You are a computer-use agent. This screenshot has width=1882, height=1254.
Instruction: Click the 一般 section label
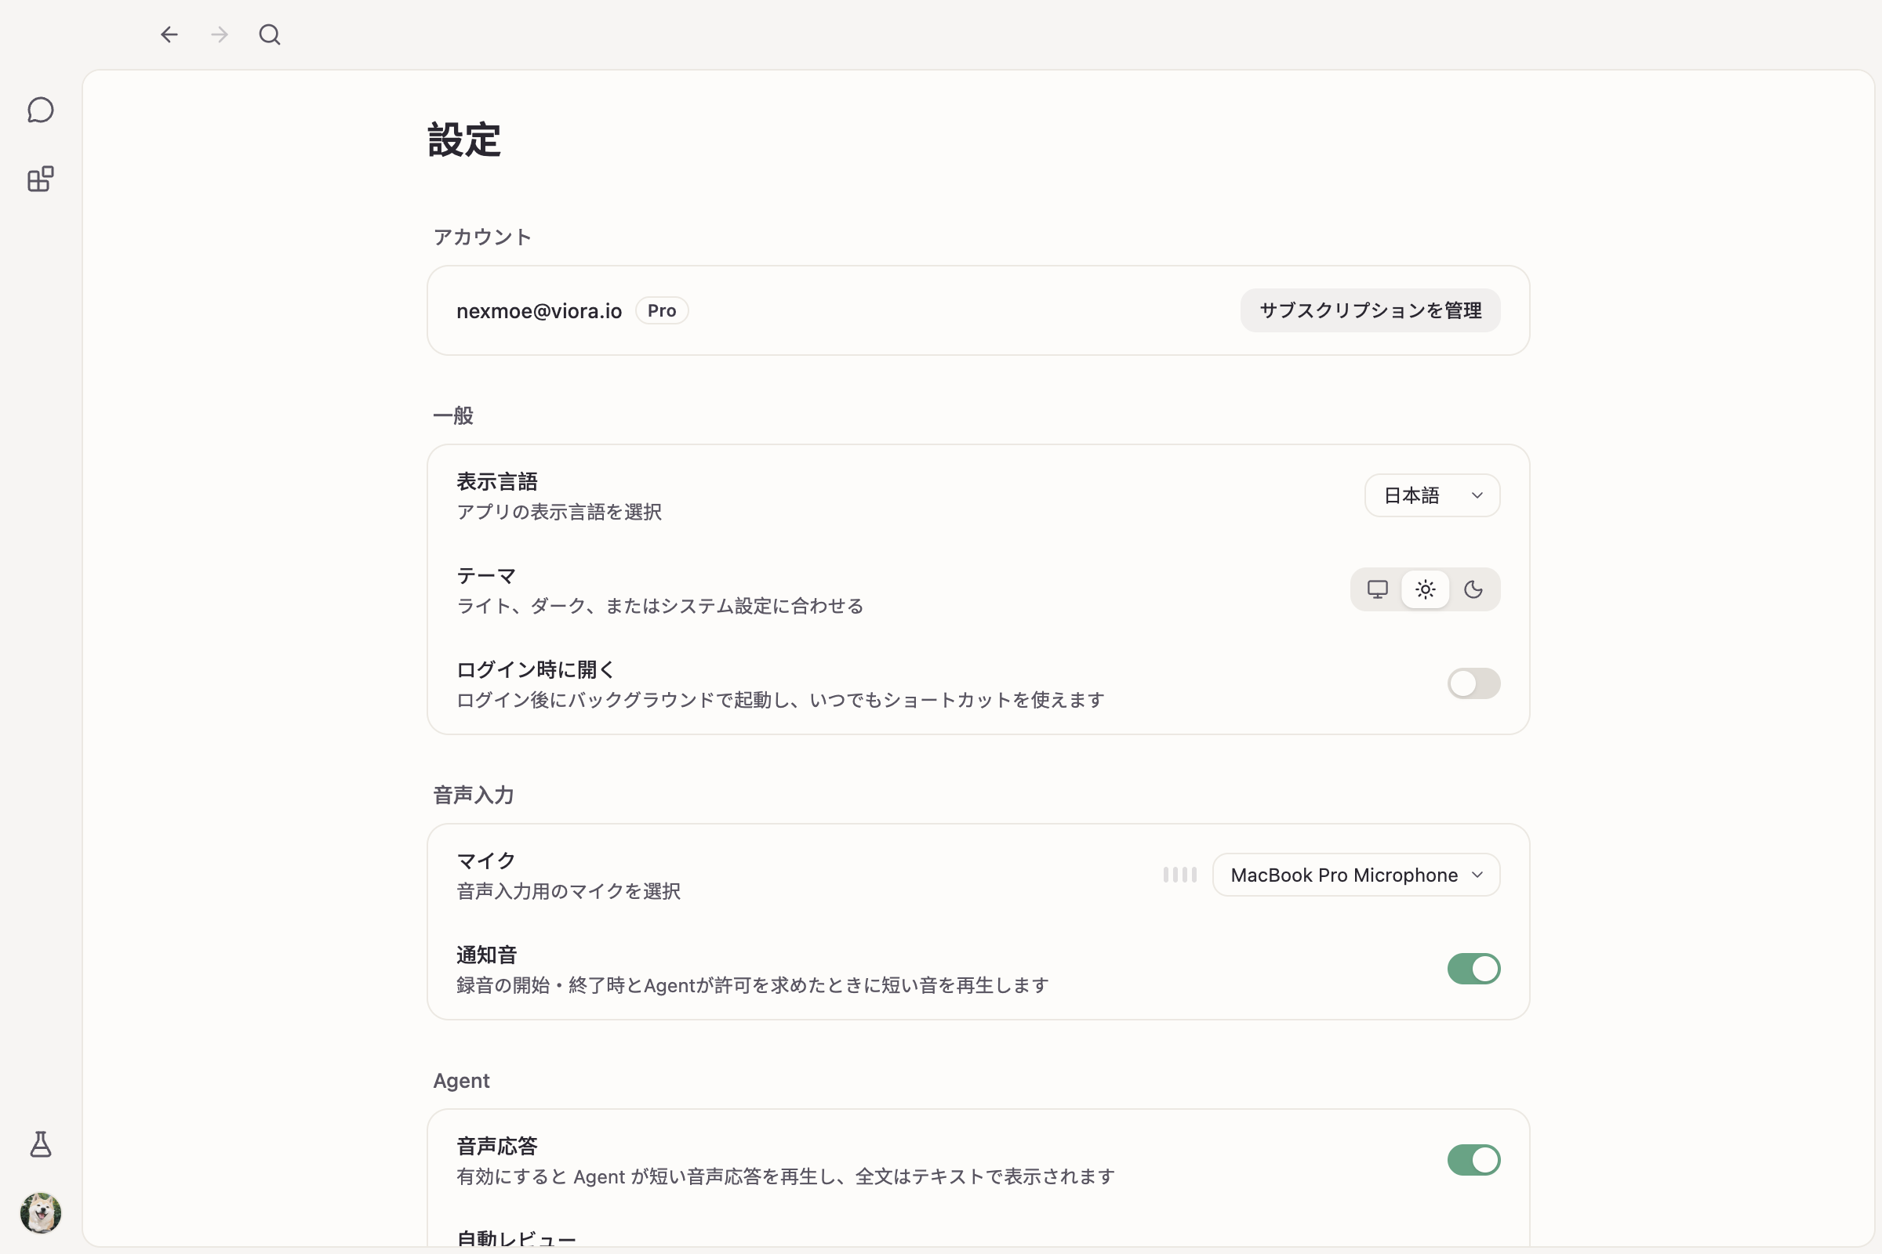click(x=453, y=416)
